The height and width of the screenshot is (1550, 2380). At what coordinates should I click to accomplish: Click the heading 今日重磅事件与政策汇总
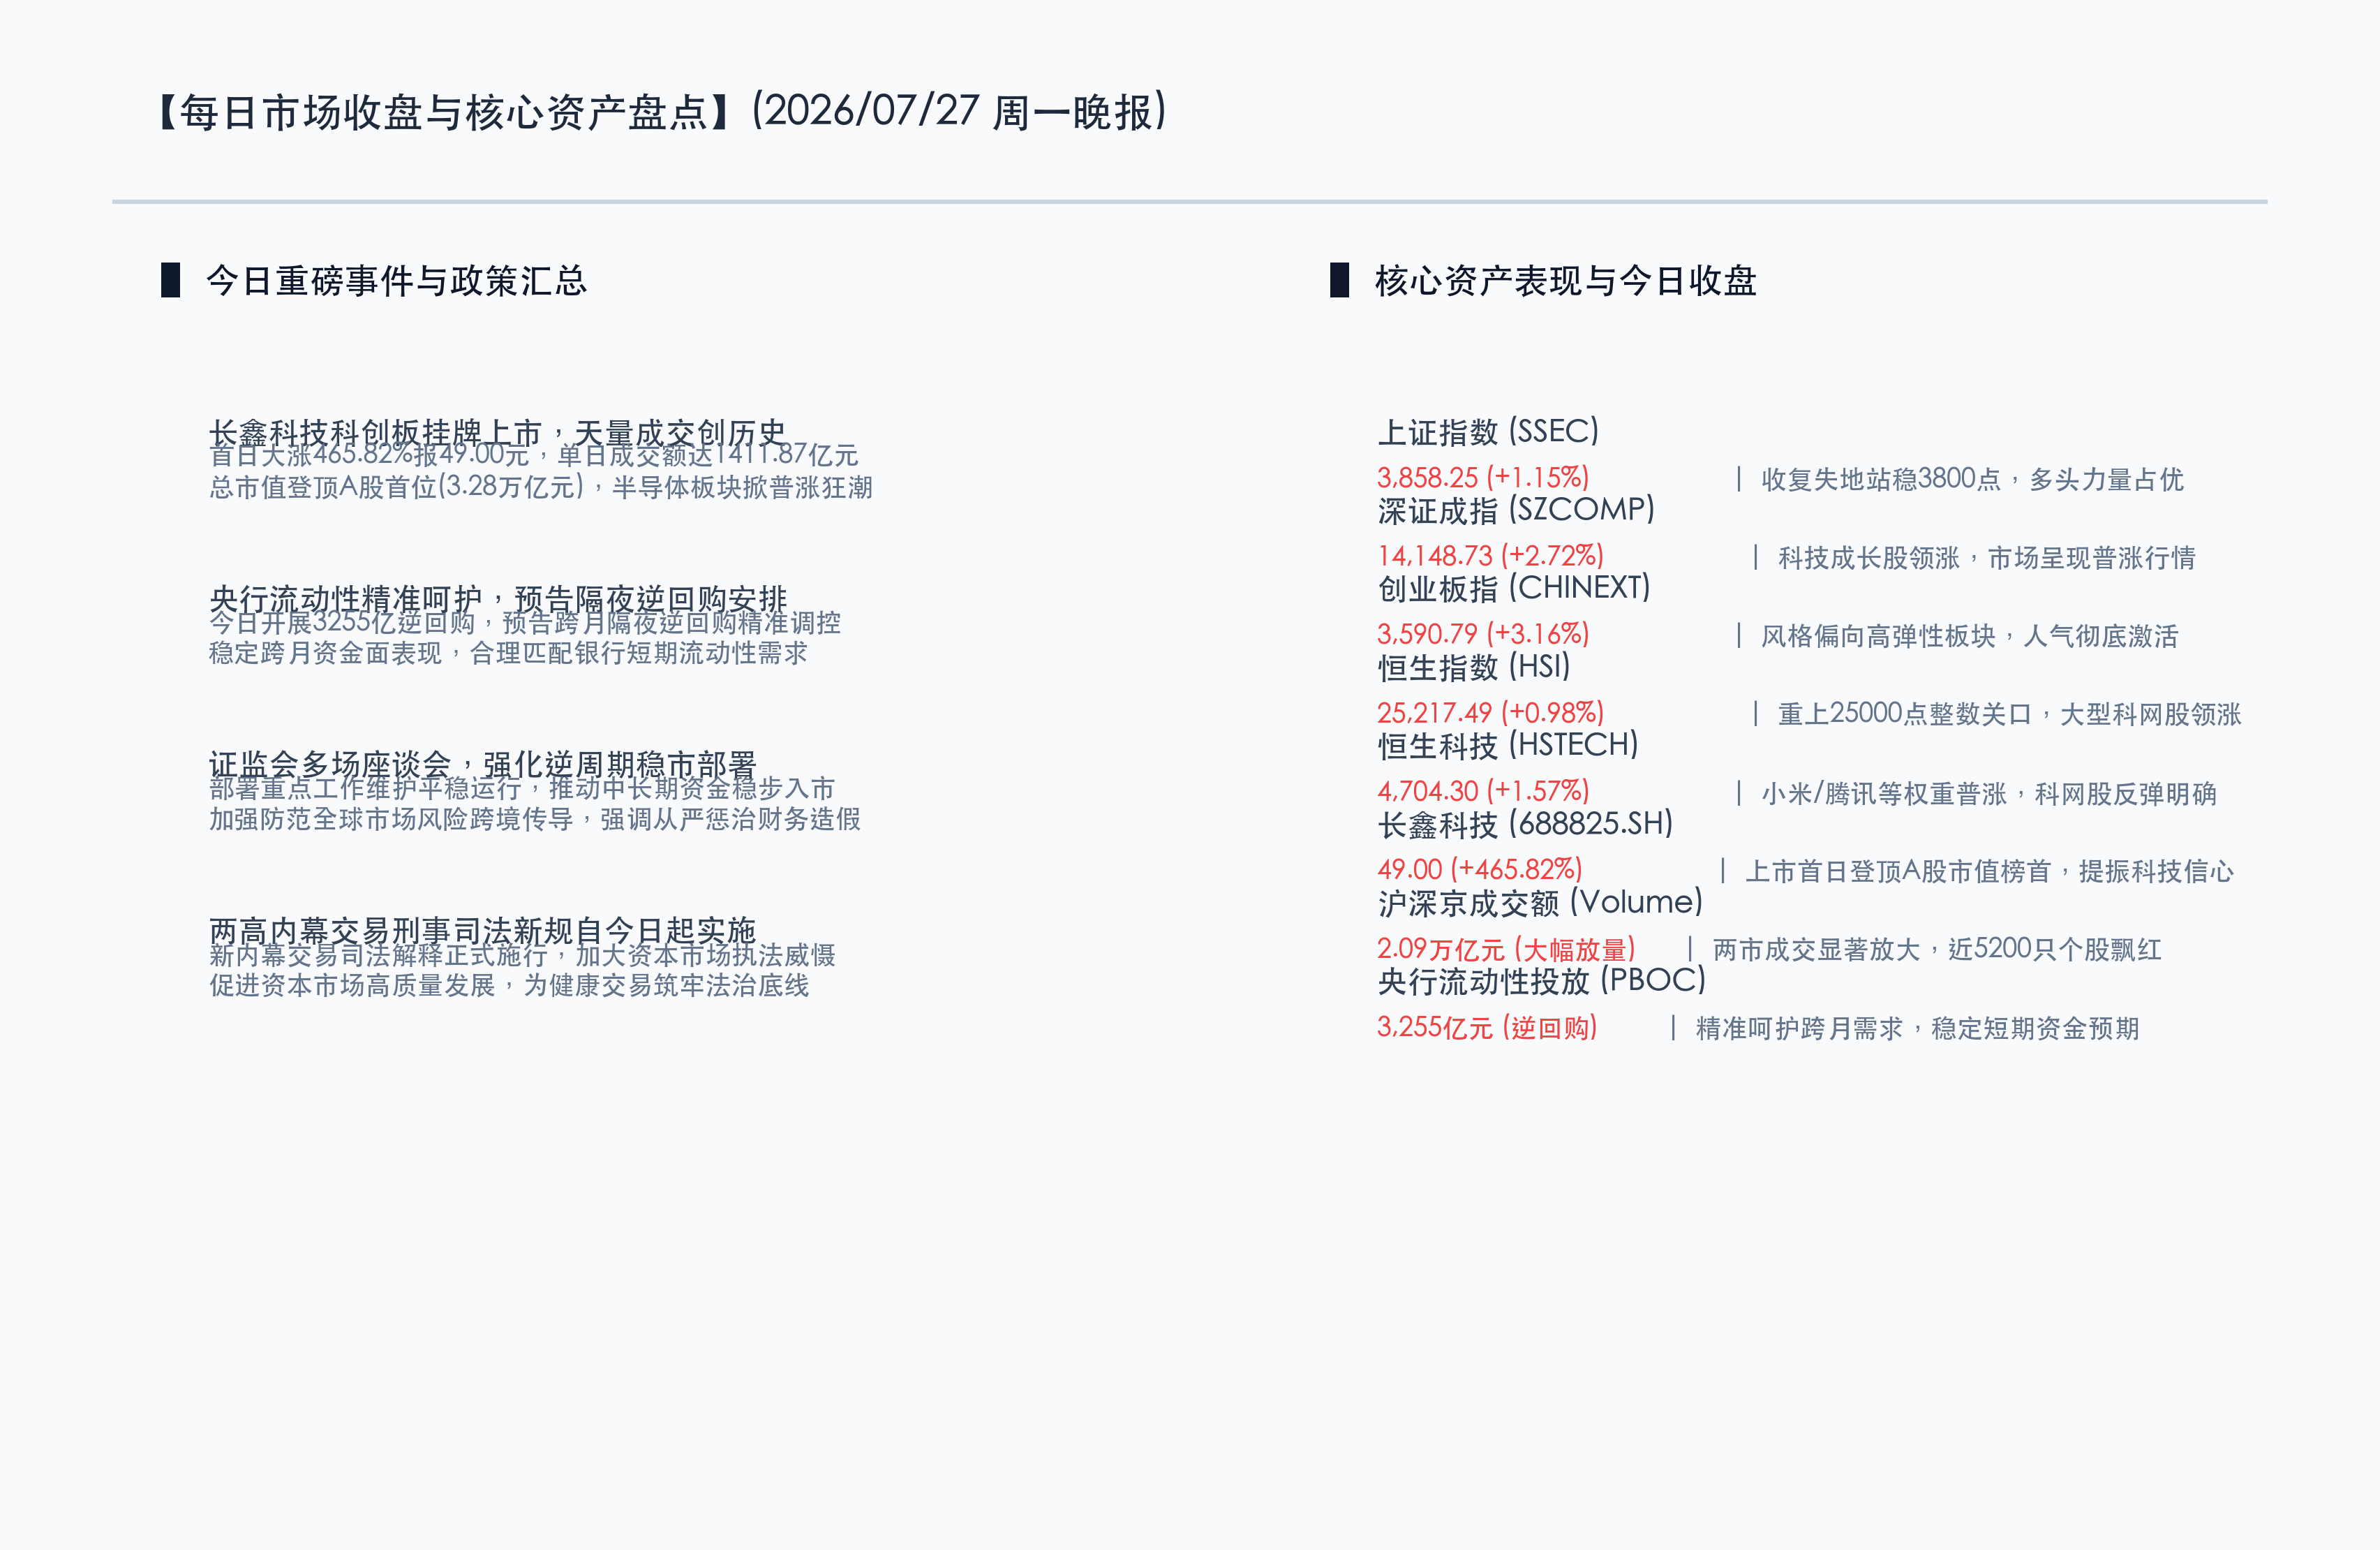click(x=396, y=280)
